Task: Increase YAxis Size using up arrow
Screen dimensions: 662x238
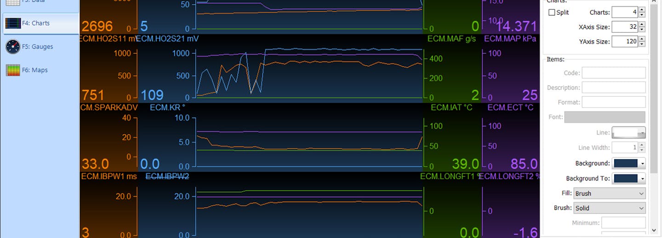Action: click(642, 39)
